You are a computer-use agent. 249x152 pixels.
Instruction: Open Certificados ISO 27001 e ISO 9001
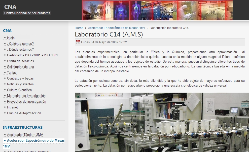coord(32,55)
